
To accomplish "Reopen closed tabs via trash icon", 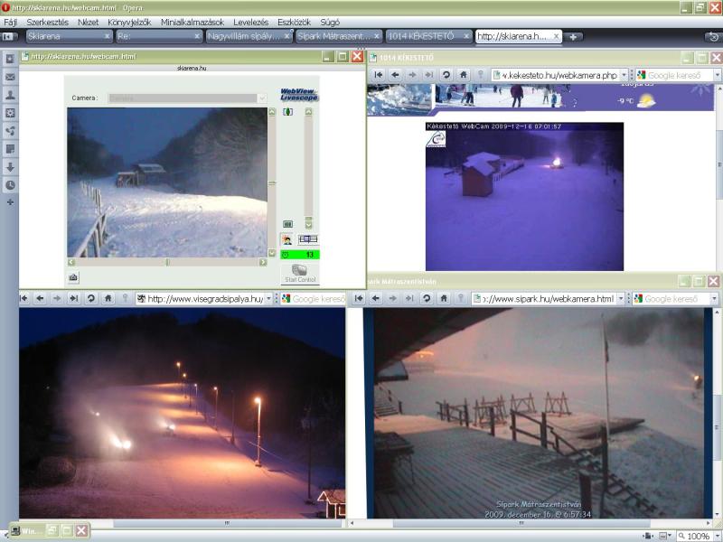I will pyautogui.click(x=712, y=37).
